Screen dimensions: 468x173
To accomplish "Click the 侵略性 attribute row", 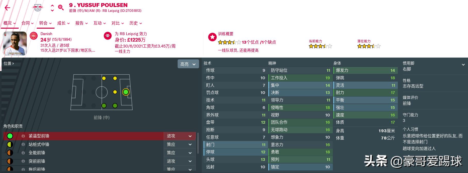I will coord(301,107).
